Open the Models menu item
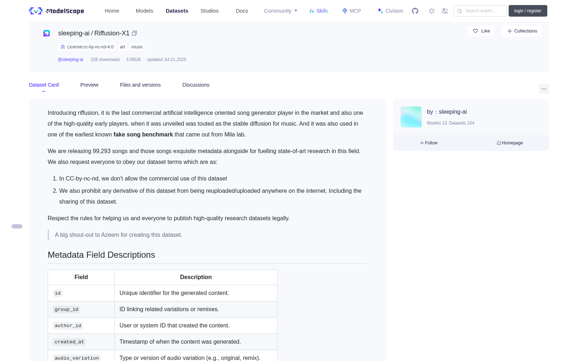The image size is (578, 361). click(144, 11)
